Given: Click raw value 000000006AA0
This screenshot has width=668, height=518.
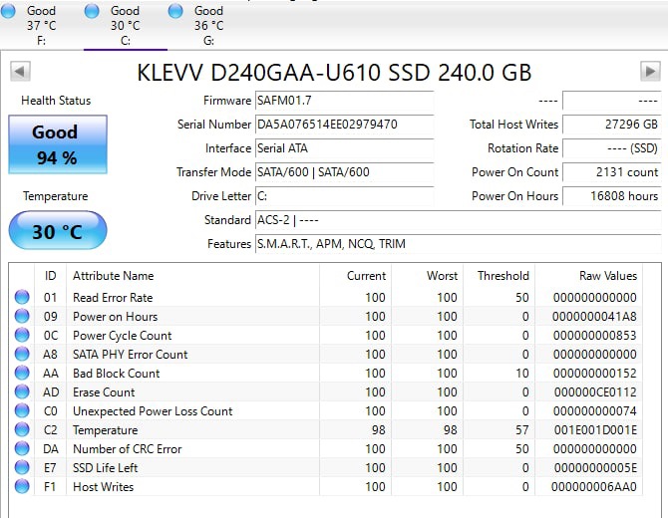Looking at the screenshot, I should click(x=594, y=486).
